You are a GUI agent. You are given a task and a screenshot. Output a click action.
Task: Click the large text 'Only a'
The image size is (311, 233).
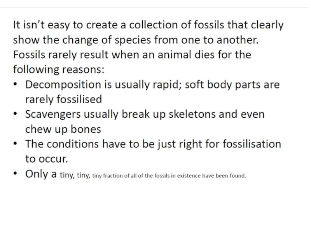pyautogui.click(x=41, y=174)
